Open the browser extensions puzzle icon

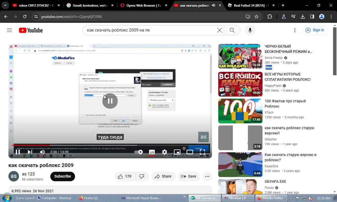pos(270,17)
